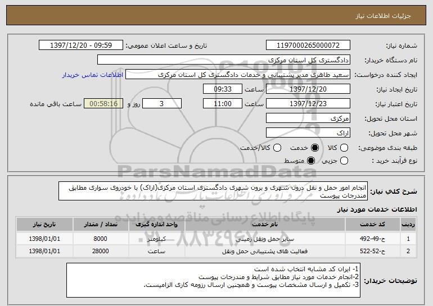Click the unit cell ساعت in row 2
433x306 pixels.
click(x=156, y=252)
